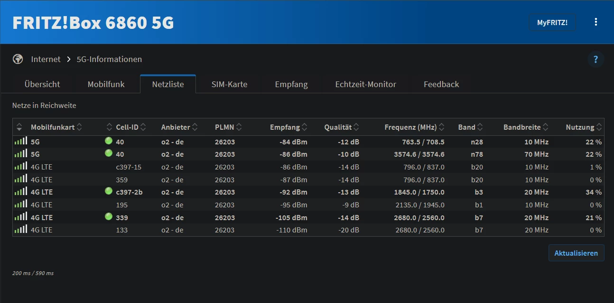Click green status dot in n28 row
This screenshot has height=303, width=614.
109,141
